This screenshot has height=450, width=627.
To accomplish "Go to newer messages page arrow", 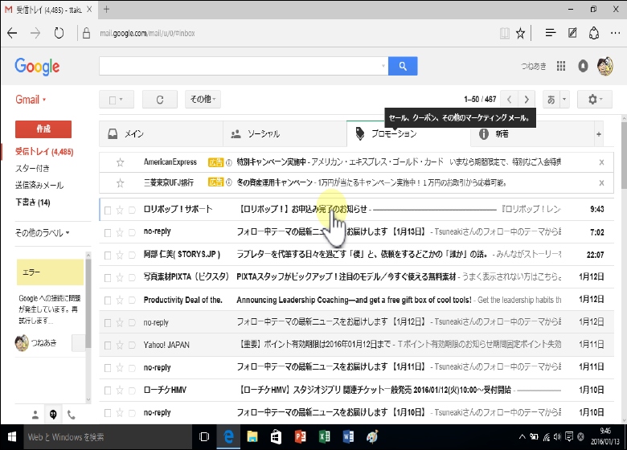I will click(x=509, y=99).
